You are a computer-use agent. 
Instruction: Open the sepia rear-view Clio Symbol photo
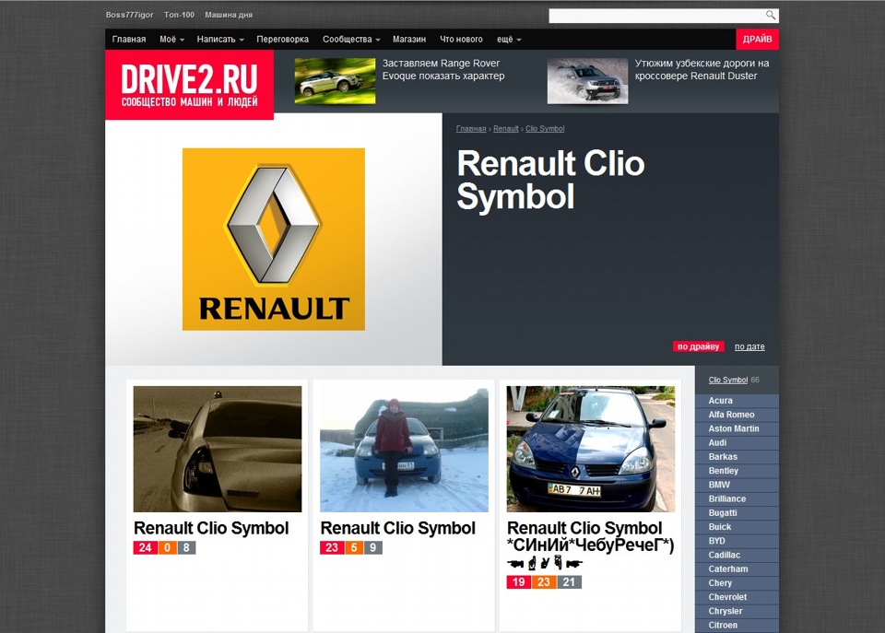point(218,449)
